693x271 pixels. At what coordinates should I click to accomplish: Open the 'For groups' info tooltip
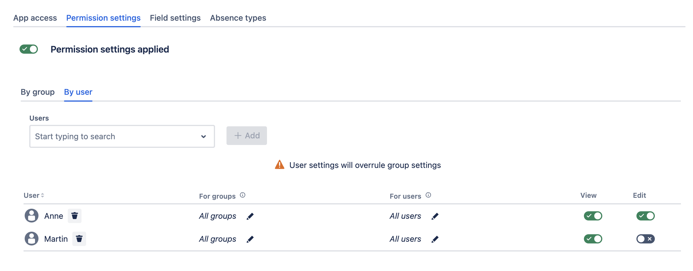[243, 194]
